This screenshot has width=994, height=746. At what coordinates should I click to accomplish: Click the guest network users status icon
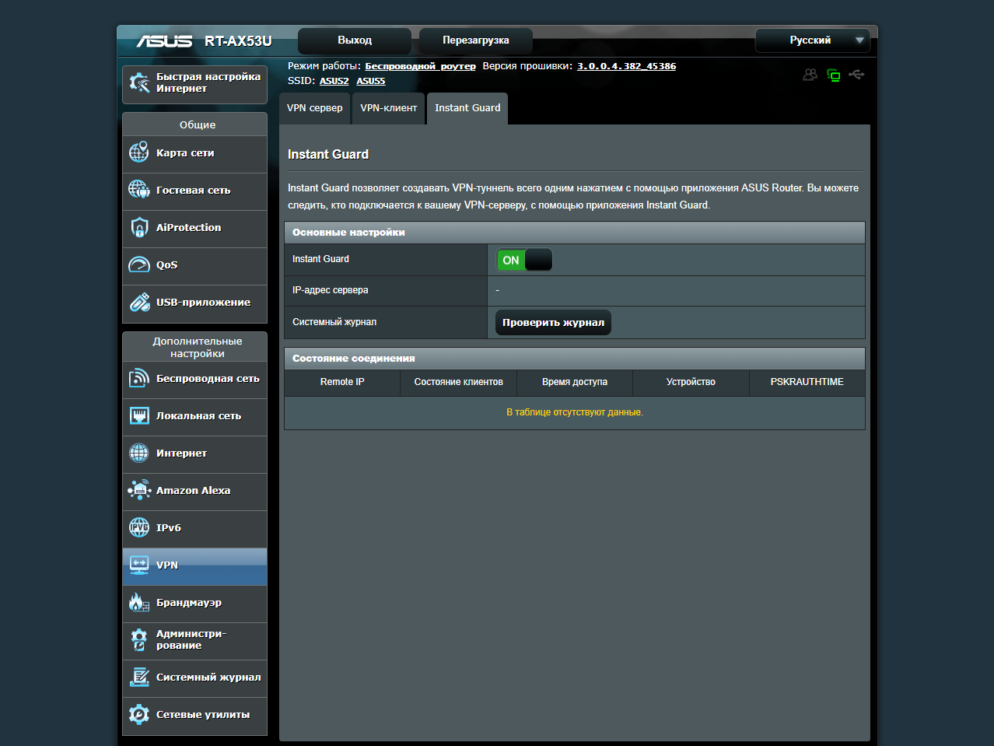click(810, 75)
